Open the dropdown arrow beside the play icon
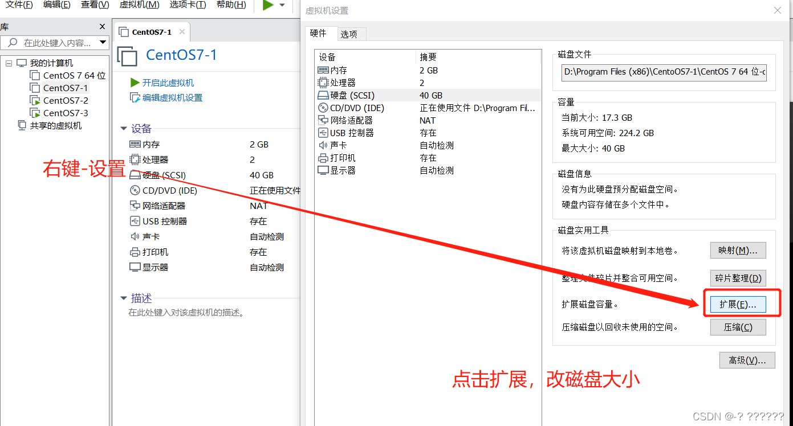Viewport: 793px width, 426px height. (282, 6)
